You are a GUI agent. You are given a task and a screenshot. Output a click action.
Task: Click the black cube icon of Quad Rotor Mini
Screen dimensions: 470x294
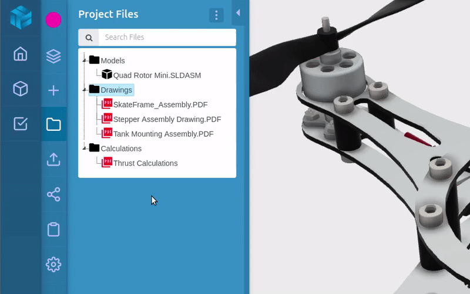pyautogui.click(x=107, y=75)
